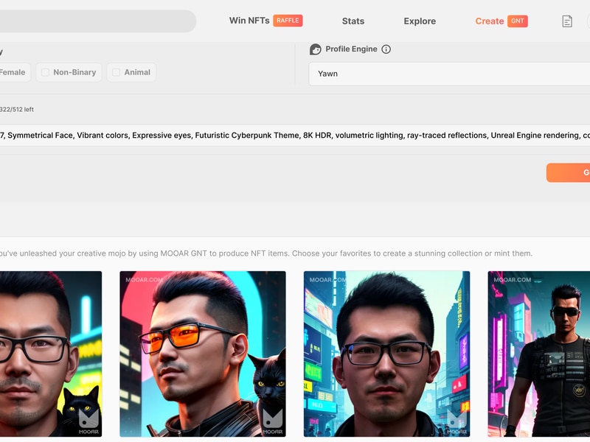The image size is (590, 442).
Task: Click the text starting "unleashed your creative mojo"
Action: click(265, 253)
